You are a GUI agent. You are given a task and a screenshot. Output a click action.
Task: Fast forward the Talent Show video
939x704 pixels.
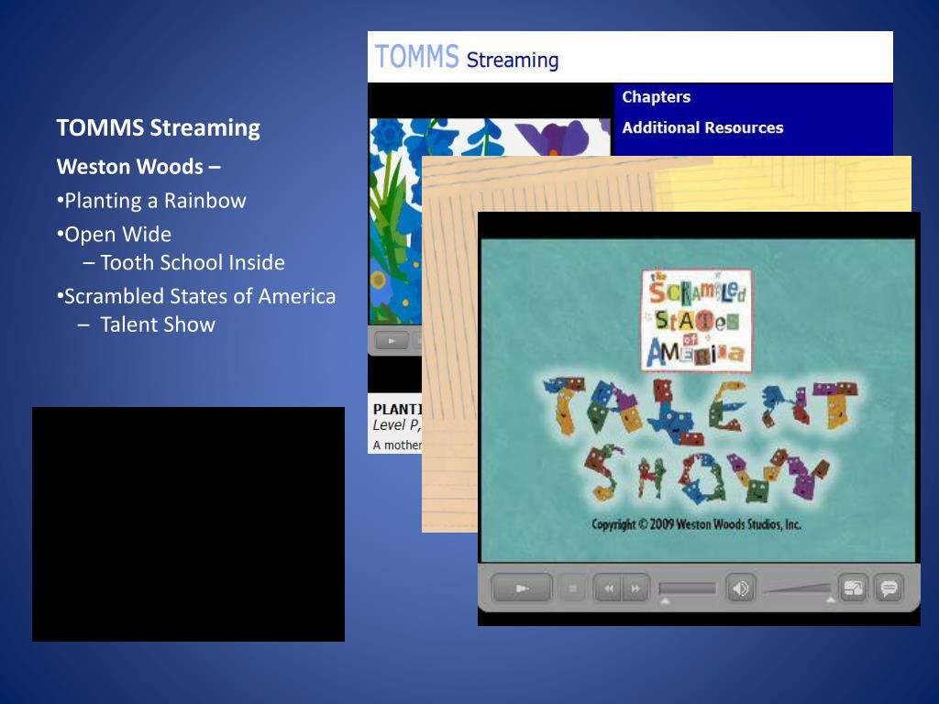pyautogui.click(x=635, y=588)
